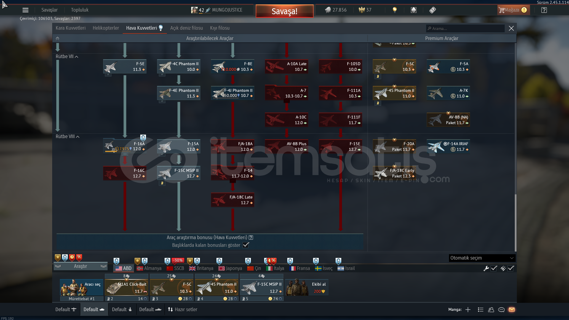This screenshot has height=320, width=569.
Task: Select the helicopter Default preset
Action: click(122, 310)
